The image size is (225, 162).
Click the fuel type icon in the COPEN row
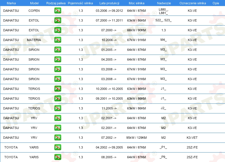pyautogui.click(x=58, y=11)
